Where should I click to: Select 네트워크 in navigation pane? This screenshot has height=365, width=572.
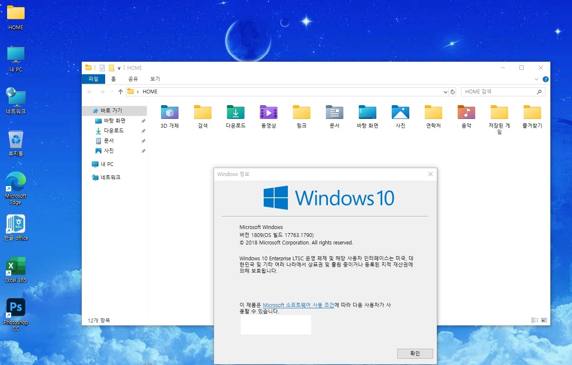115,177
